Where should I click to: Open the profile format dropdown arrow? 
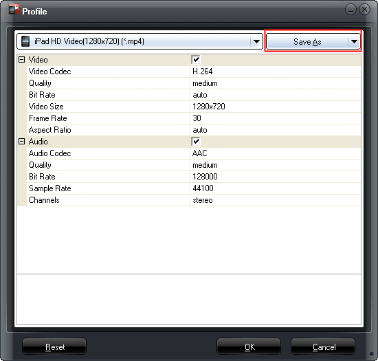click(256, 41)
